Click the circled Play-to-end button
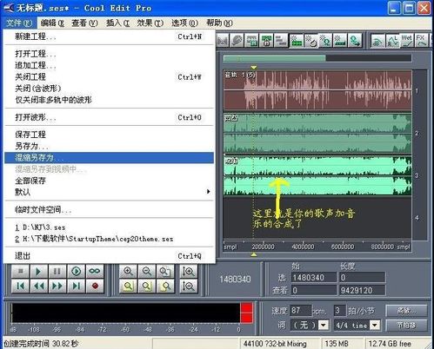 (76, 272)
